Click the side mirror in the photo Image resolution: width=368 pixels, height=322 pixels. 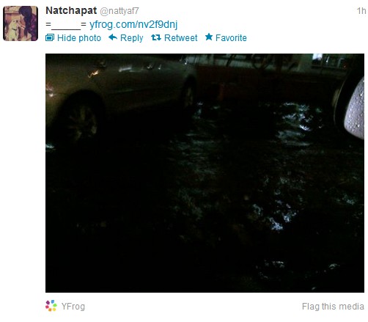tap(355, 109)
